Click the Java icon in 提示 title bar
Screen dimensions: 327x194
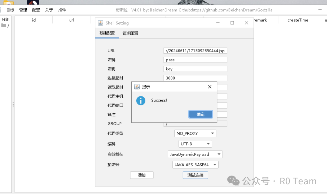pyautogui.click(x=137, y=87)
